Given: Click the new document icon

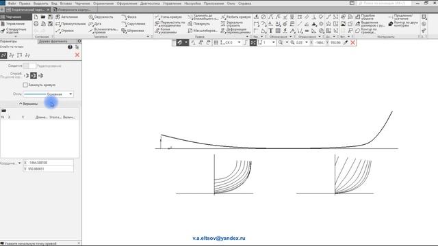Looking at the screenshot, I should pos(36,17).
